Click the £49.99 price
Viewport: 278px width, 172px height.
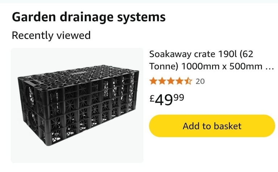(x=167, y=100)
